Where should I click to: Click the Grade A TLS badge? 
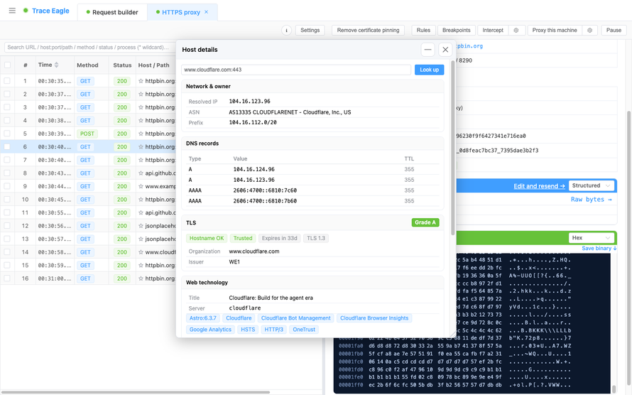pos(425,222)
